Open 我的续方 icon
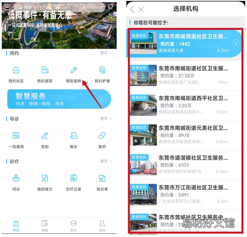This screenshot has width=247, height=237. [x=45, y=178]
